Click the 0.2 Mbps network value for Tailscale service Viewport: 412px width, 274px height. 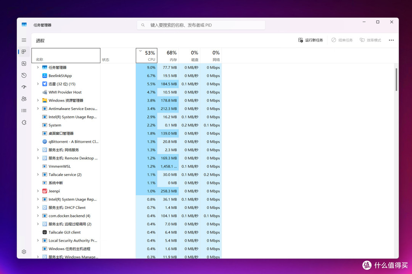(x=211, y=175)
